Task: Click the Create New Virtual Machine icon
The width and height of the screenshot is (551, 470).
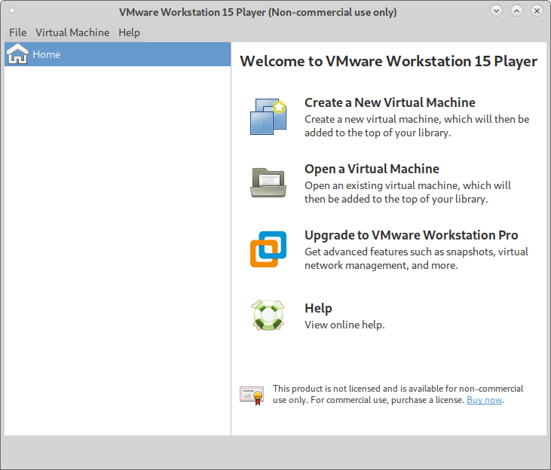Action: click(268, 117)
